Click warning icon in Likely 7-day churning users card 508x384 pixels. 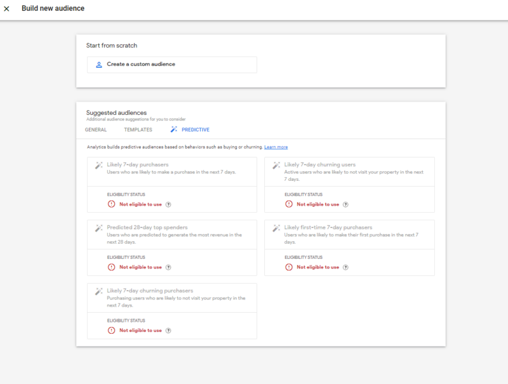tap(289, 204)
